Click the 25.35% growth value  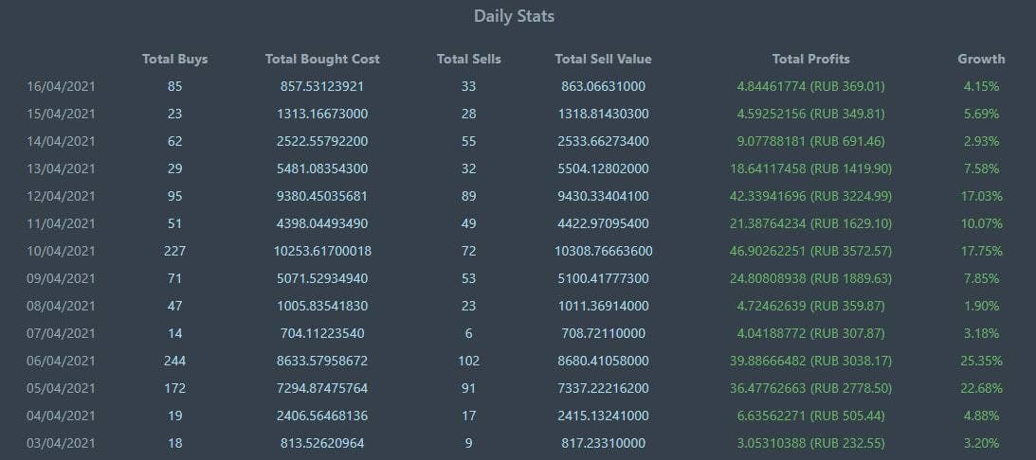981,361
